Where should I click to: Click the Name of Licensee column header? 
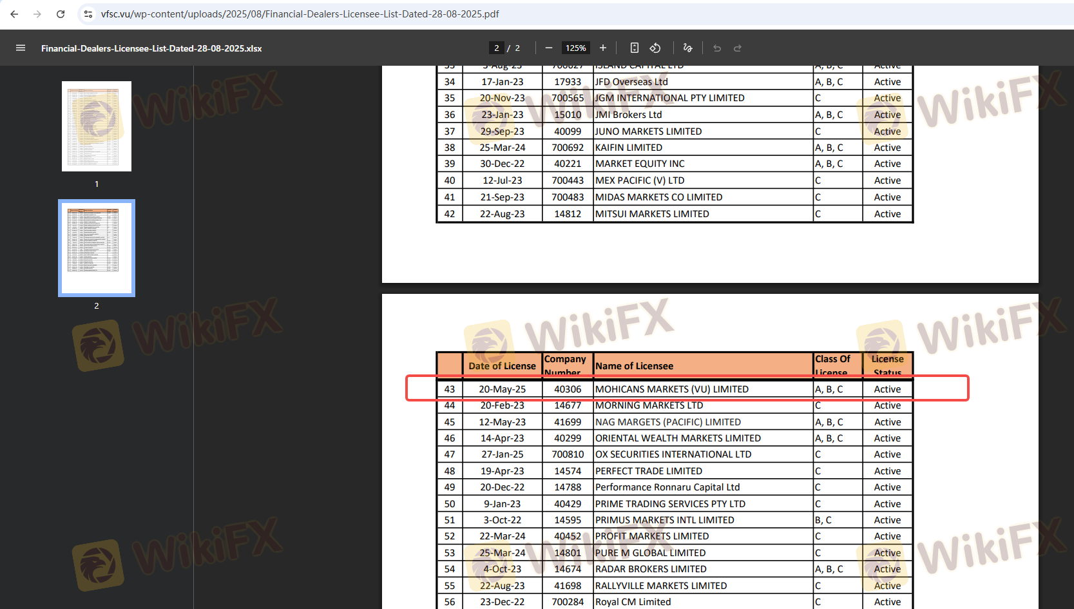tap(634, 366)
